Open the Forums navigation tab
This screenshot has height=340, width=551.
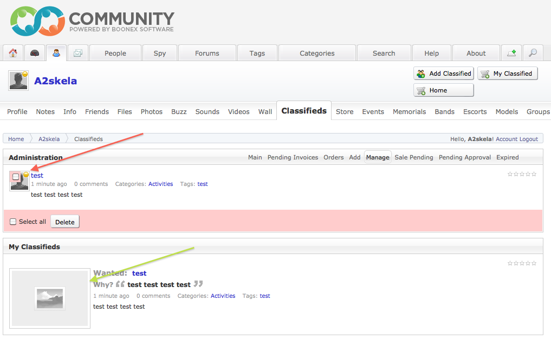pos(207,54)
